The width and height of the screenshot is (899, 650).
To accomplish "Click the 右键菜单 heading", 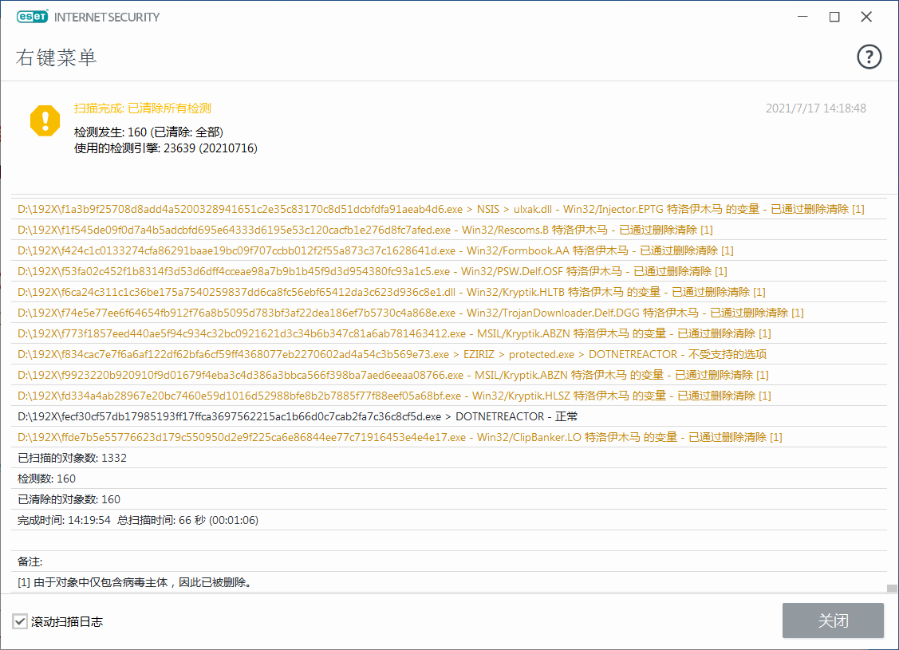I will (x=56, y=57).
